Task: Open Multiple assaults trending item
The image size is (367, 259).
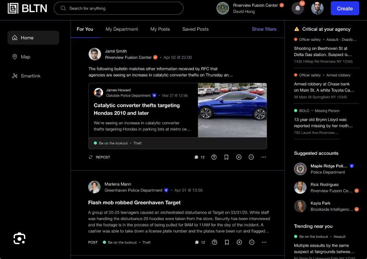Action: tap(324, 249)
